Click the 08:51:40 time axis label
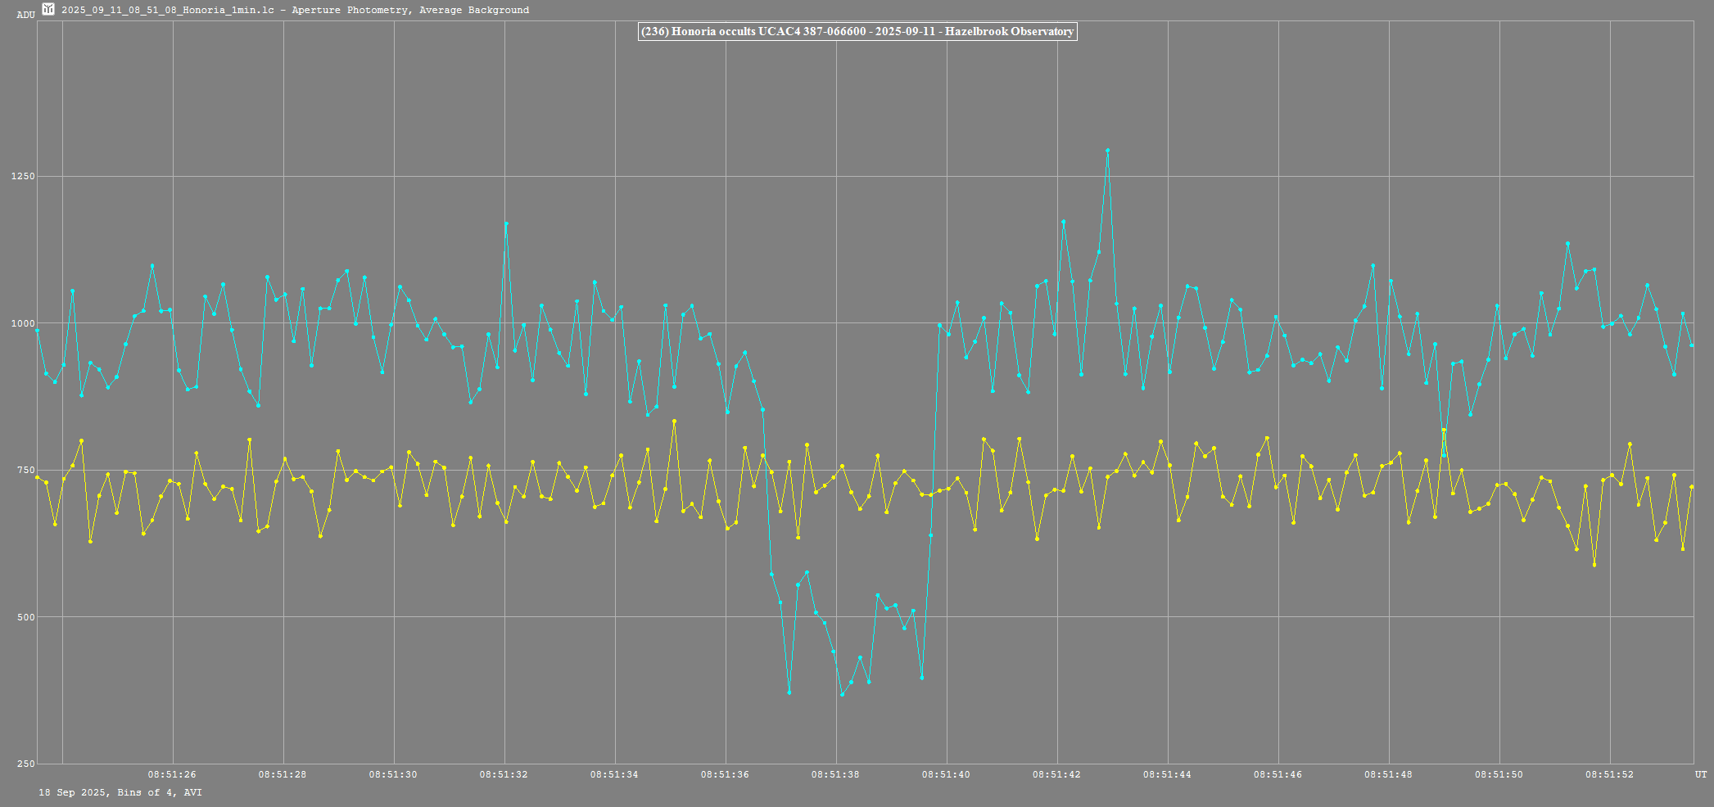The height and width of the screenshot is (807, 1714). point(946,774)
